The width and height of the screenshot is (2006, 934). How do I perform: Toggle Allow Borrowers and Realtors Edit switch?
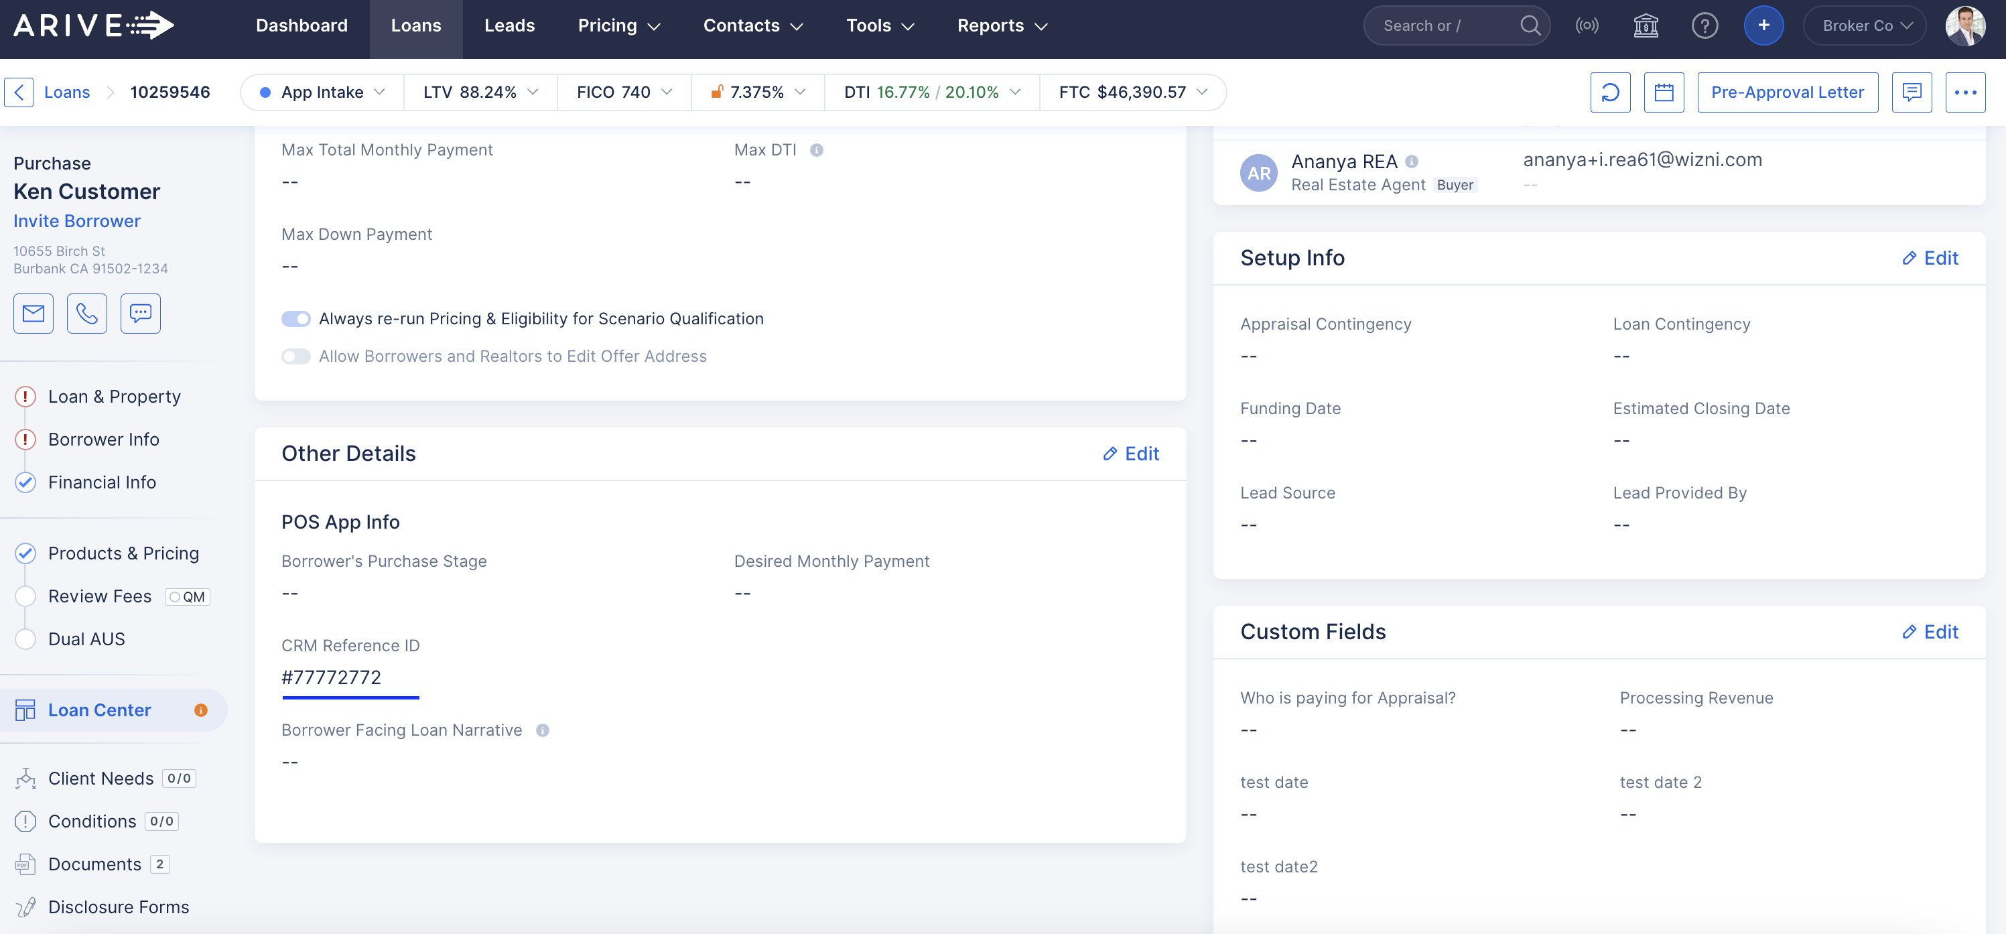pos(296,356)
